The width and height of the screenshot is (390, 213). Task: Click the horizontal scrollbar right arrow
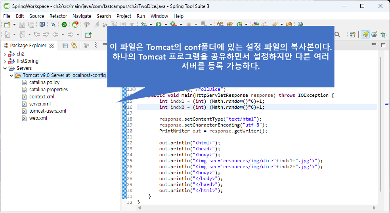374,208
